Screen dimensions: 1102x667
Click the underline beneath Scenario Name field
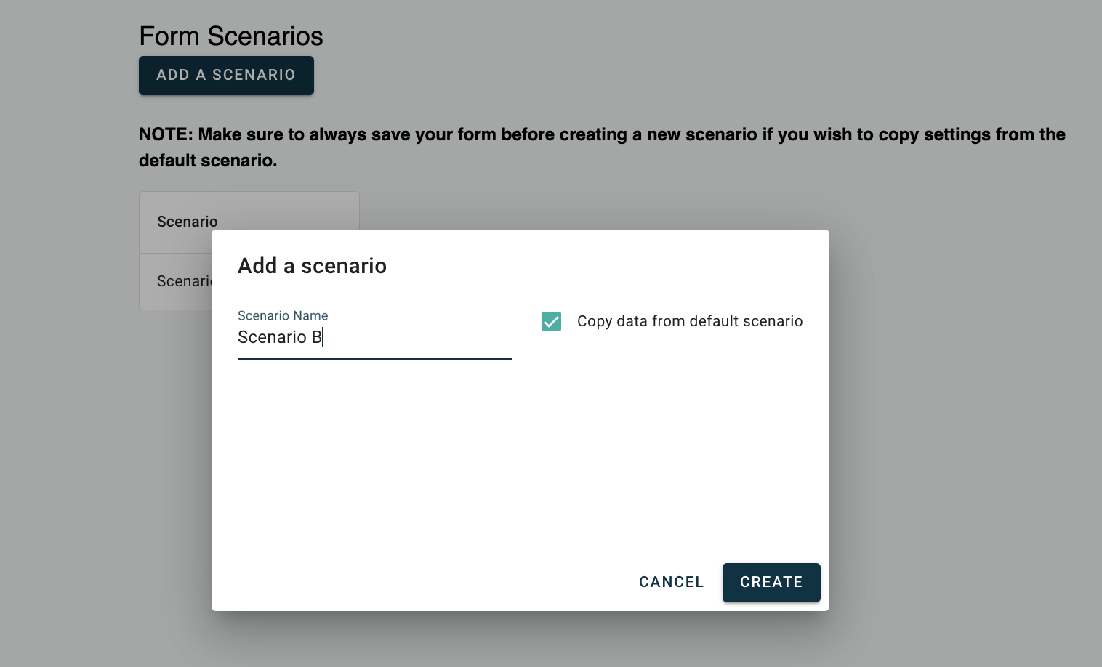(x=374, y=359)
